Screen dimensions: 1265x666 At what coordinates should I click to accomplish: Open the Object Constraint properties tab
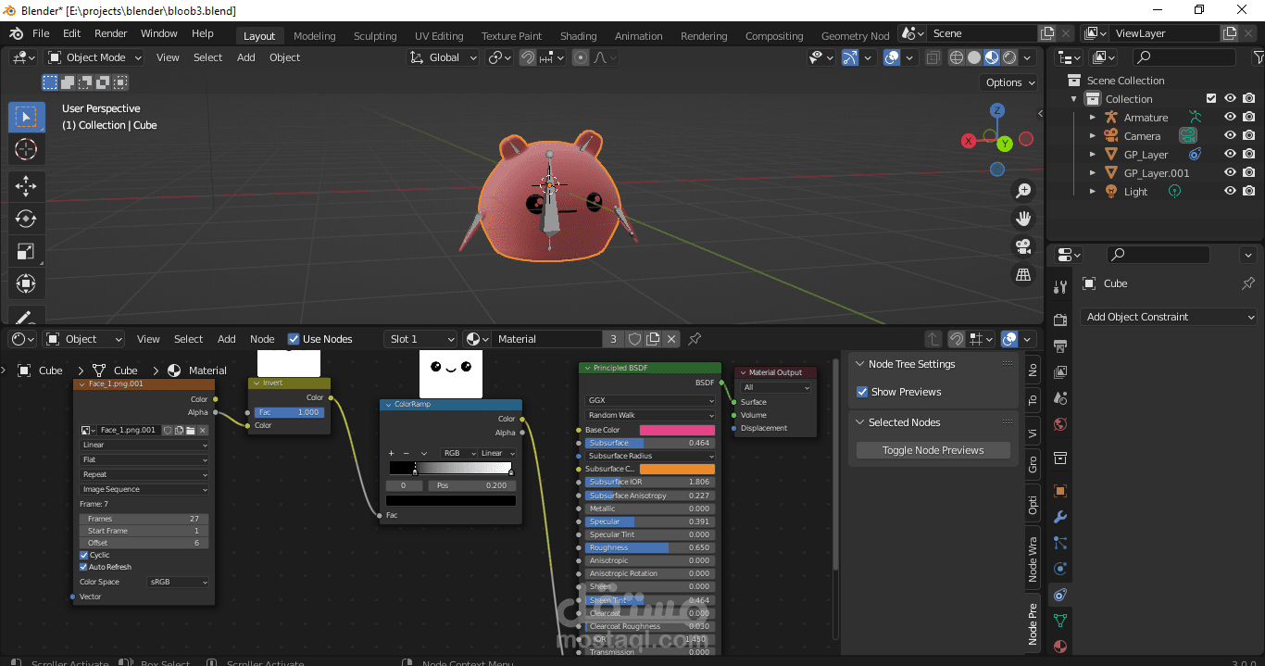point(1060,595)
